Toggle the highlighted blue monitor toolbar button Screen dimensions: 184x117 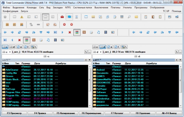pos(69,17)
